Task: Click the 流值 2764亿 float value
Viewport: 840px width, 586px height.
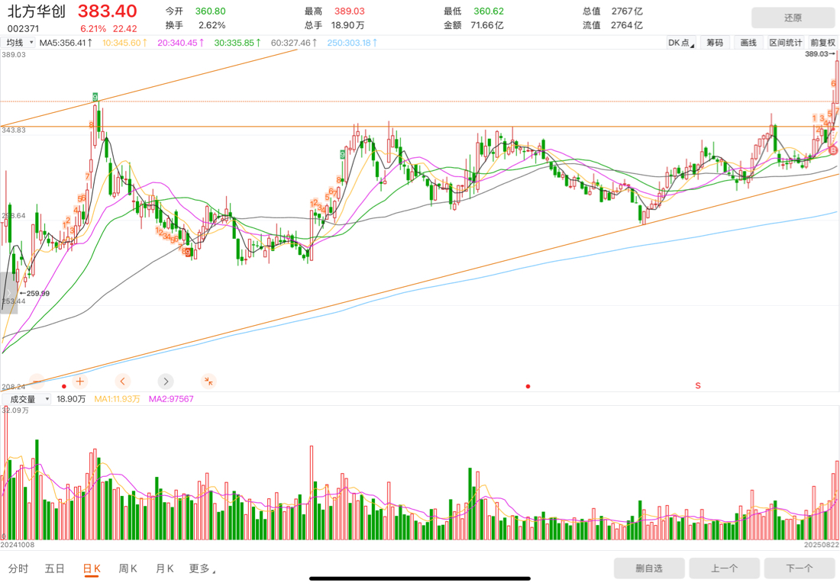Action: (627, 25)
